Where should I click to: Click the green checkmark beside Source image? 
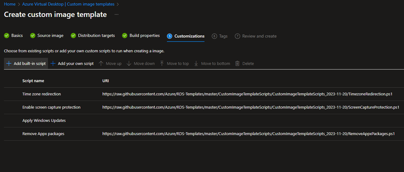coord(33,36)
